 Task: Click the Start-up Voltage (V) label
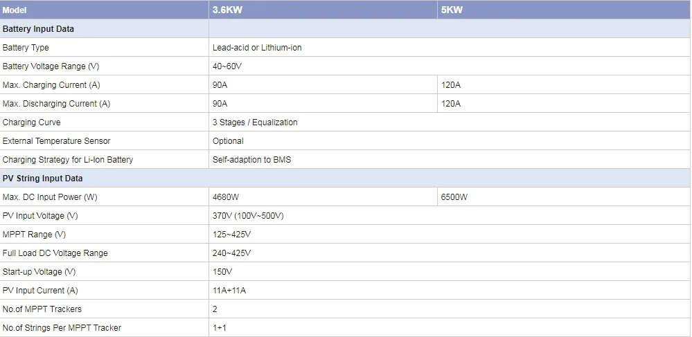pyautogui.click(x=39, y=272)
